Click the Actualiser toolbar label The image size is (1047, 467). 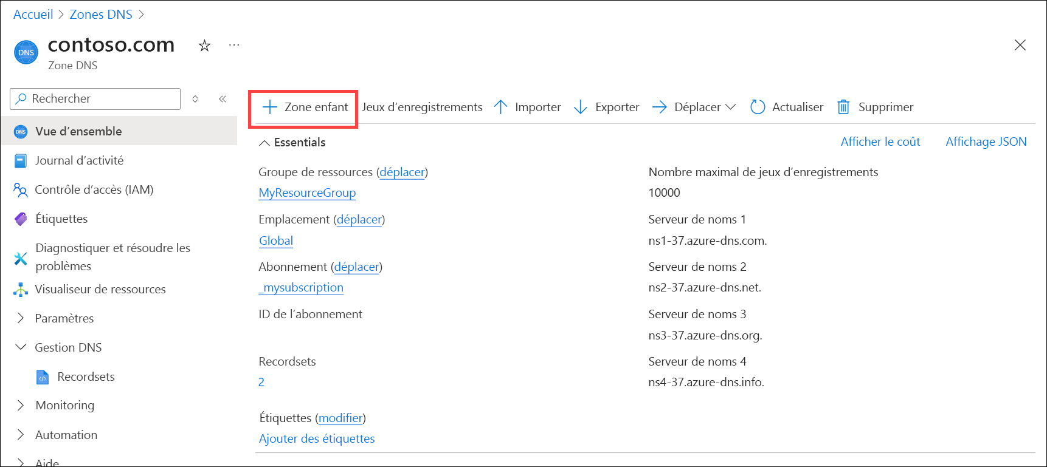pos(798,107)
